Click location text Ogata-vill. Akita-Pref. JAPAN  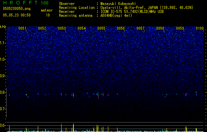coord(129,8)
